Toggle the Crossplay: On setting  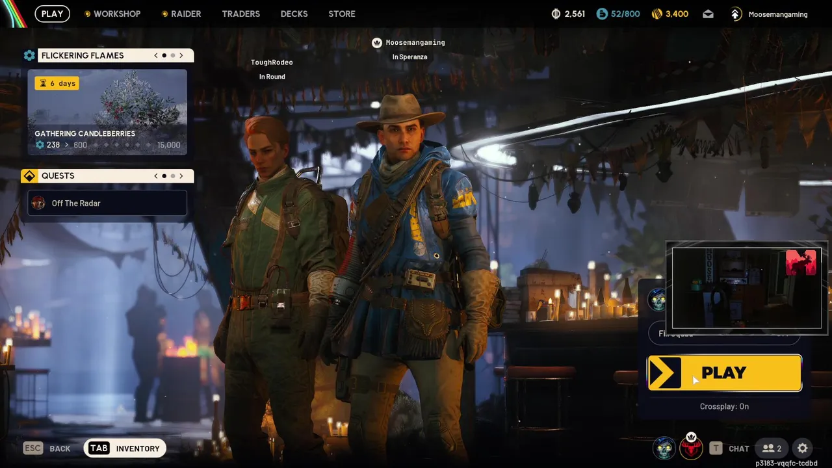pos(724,406)
